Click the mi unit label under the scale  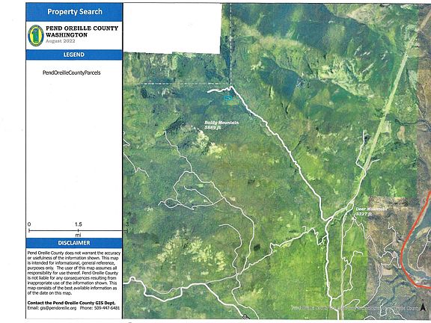pos(78,235)
